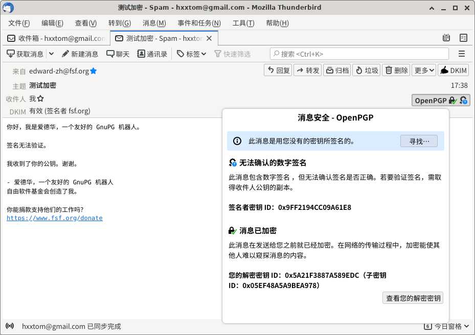This screenshot has width=475, height=335.
Task: Click the info icon in key notice
Action: click(x=237, y=141)
